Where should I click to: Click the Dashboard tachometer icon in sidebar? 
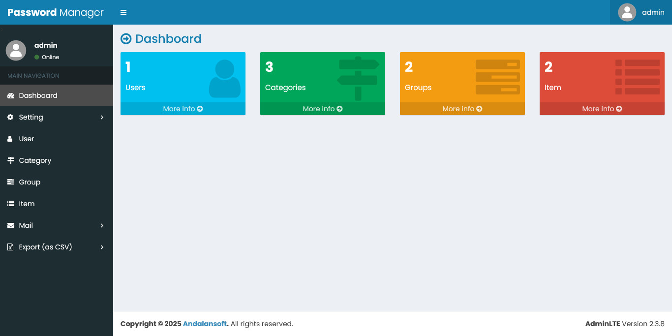(10, 95)
